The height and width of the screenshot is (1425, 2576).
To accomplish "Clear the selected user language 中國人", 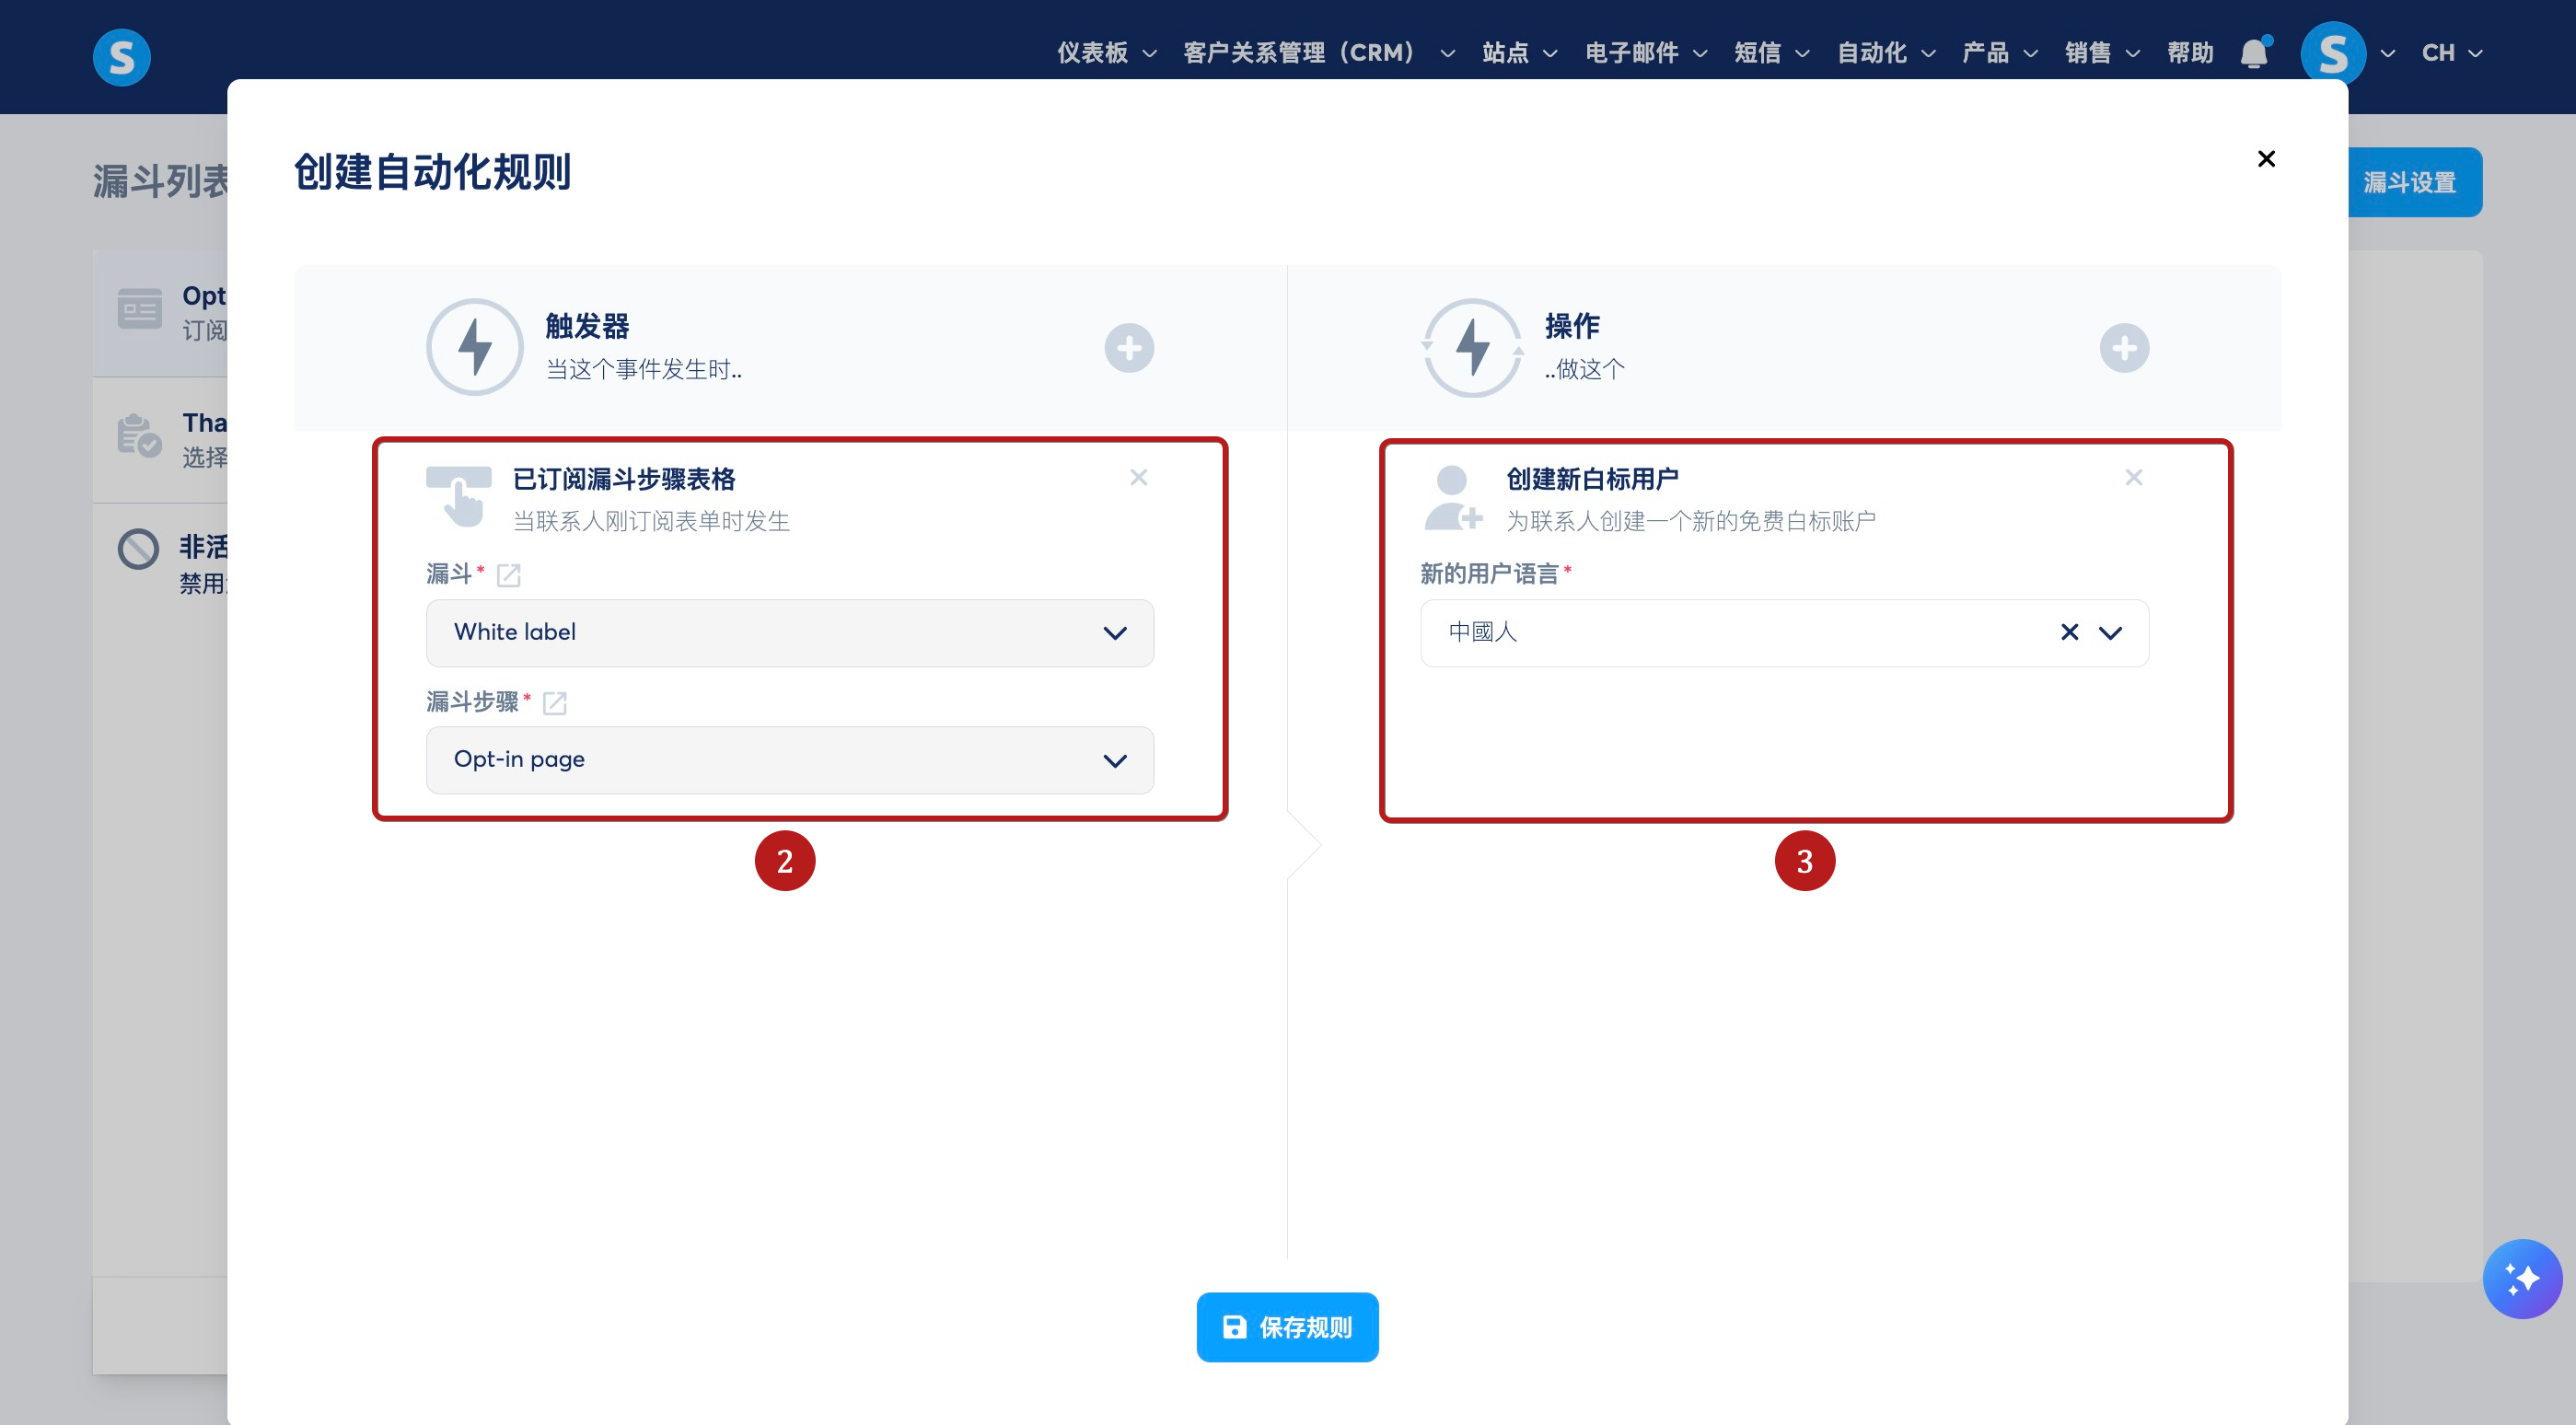I will click(x=2069, y=632).
